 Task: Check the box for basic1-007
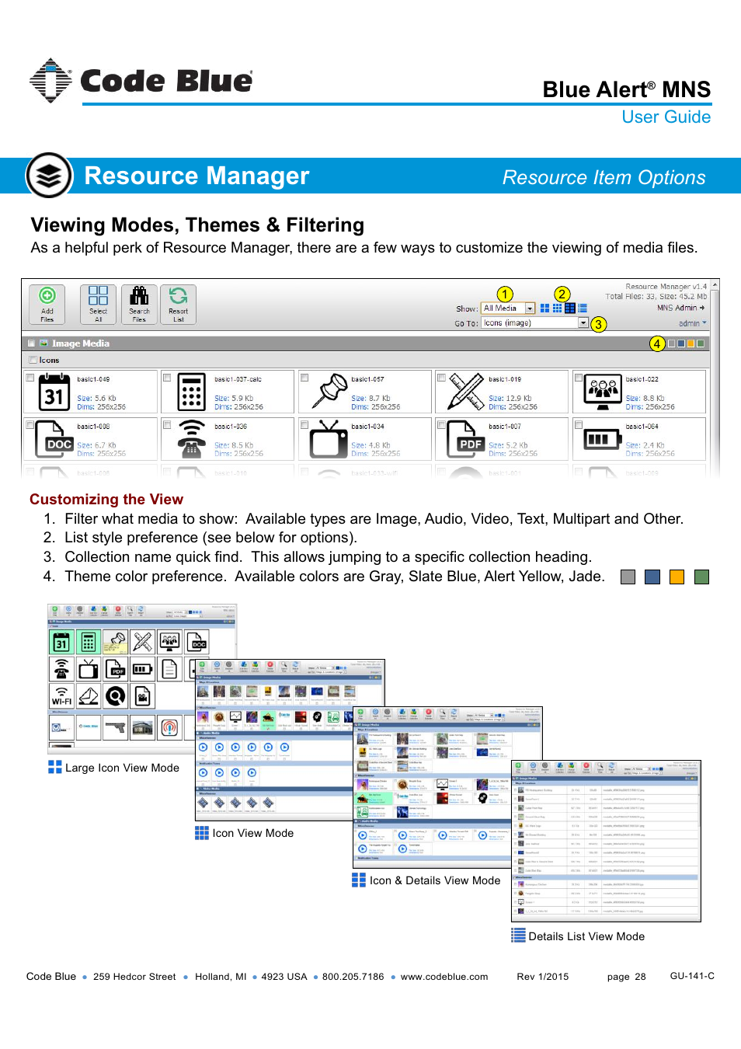(441, 425)
